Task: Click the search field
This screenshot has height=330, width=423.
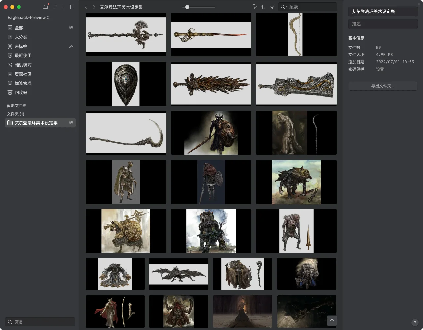Action: (x=307, y=7)
